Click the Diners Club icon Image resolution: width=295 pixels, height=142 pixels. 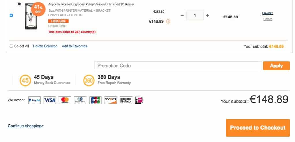click(80, 100)
